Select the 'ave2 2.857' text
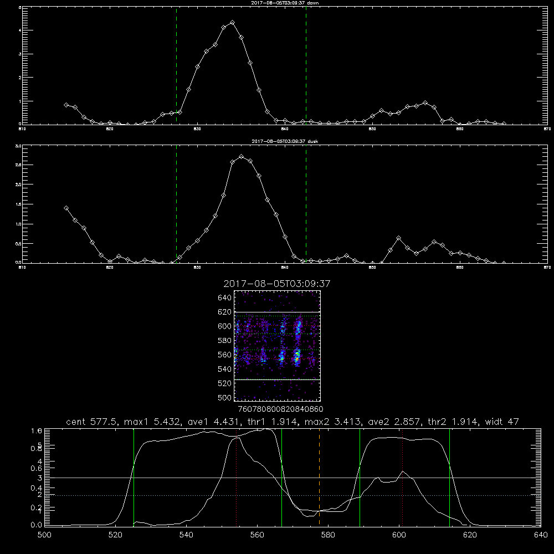 tap(394, 422)
